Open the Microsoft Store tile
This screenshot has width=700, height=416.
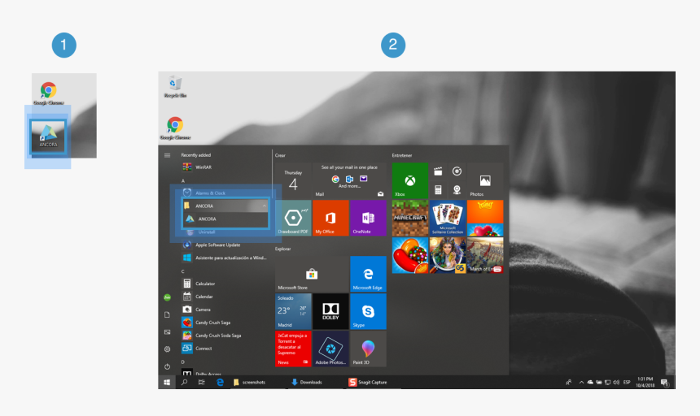click(x=312, y=274)
